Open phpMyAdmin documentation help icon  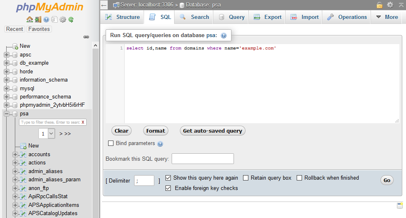pos(46,19)
